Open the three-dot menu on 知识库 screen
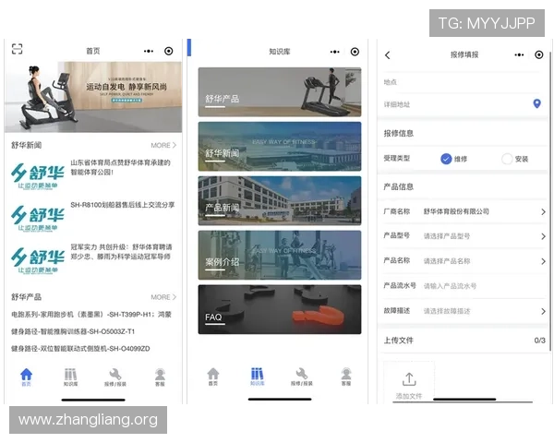Image resolution: width=554 pixels, height=443 pixels. click(x=335, y=52)
